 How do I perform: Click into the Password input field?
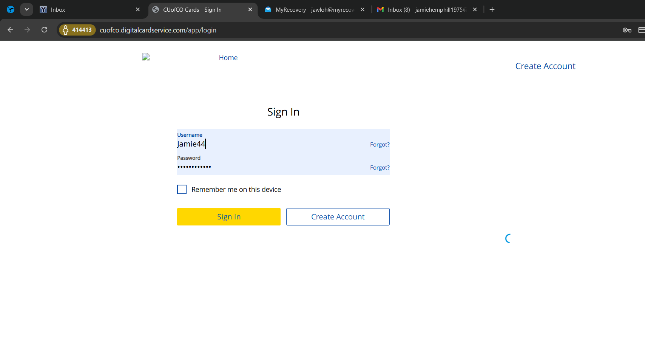[272, 167]
